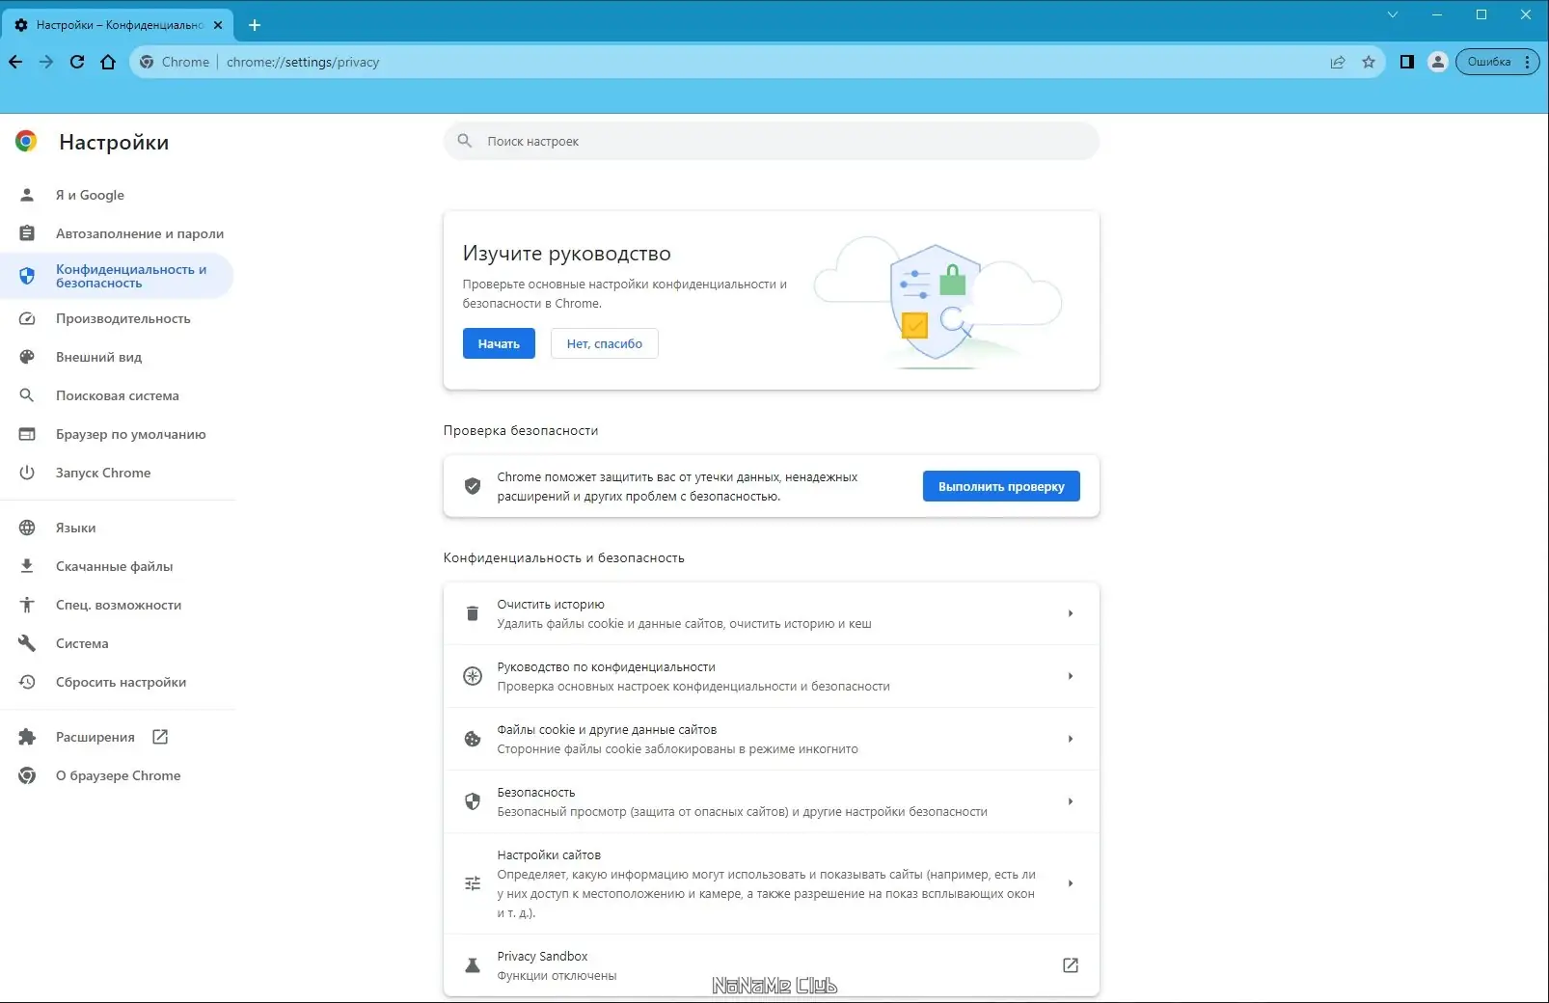Select the Расширения puzzle icon in the sidebar
This screenshot has width=1549, height=1003.
[x=27, y=736]
